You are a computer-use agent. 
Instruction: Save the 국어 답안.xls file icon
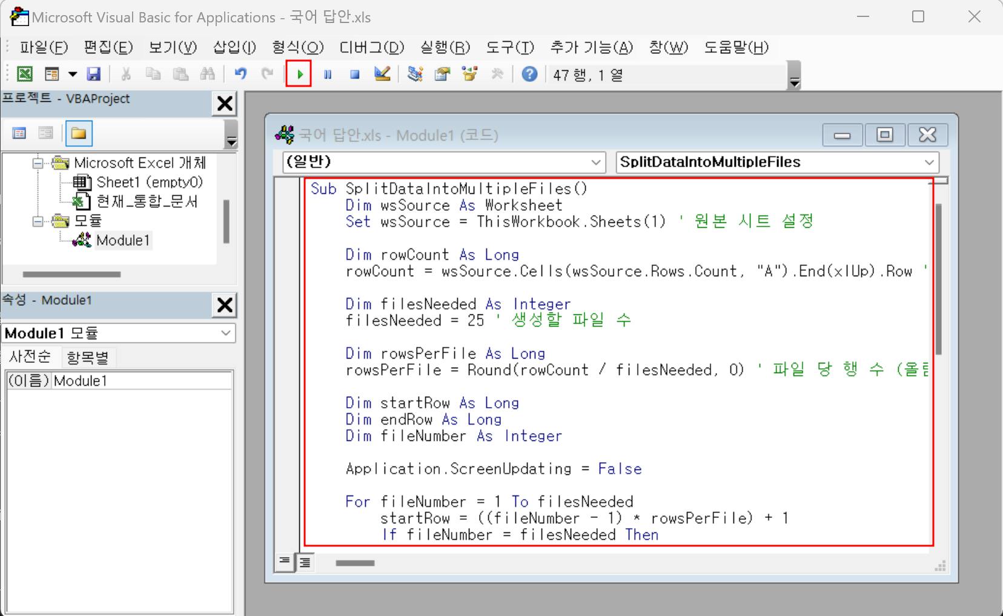93,75
